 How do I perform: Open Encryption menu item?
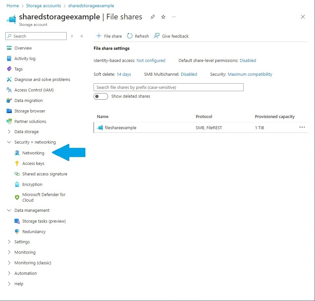click(32, 184)
